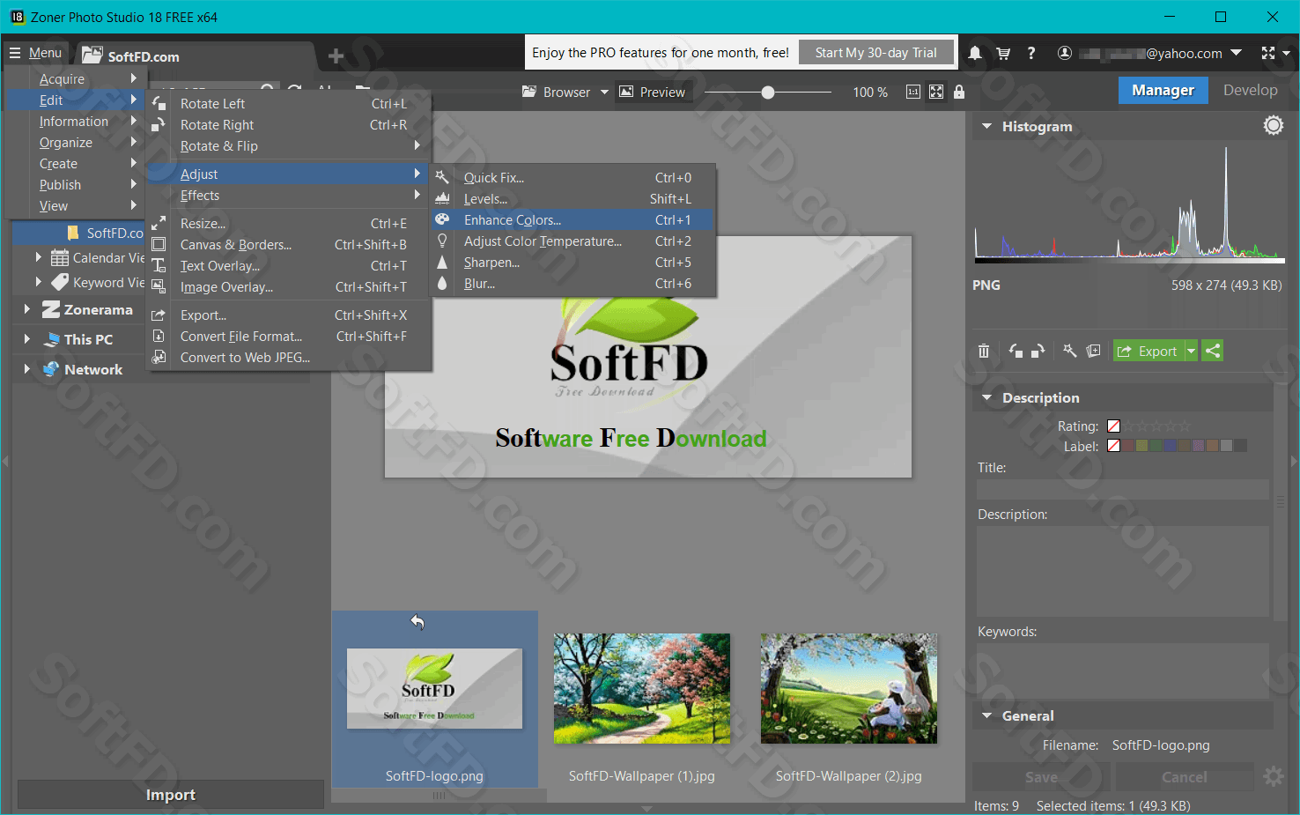Open Enhance Colors from Adjust submenu
This screenshot has height=815, width=1300.
[572, 220]
